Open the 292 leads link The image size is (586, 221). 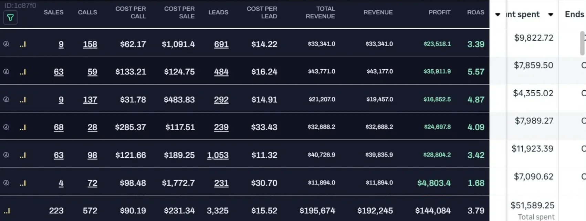click(x=221, y=100)
